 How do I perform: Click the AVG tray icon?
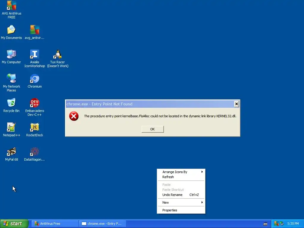tap(276, 224)
